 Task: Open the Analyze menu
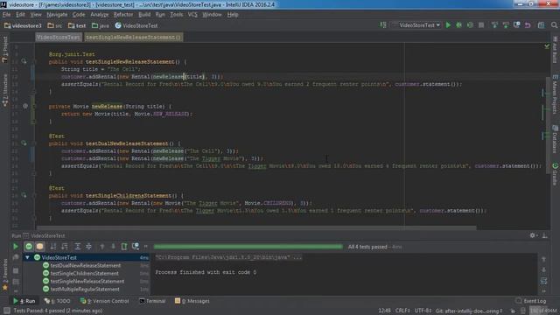point(99,15)
